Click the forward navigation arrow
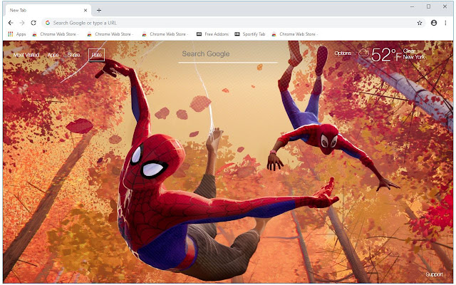 click(x=22, y=23)
